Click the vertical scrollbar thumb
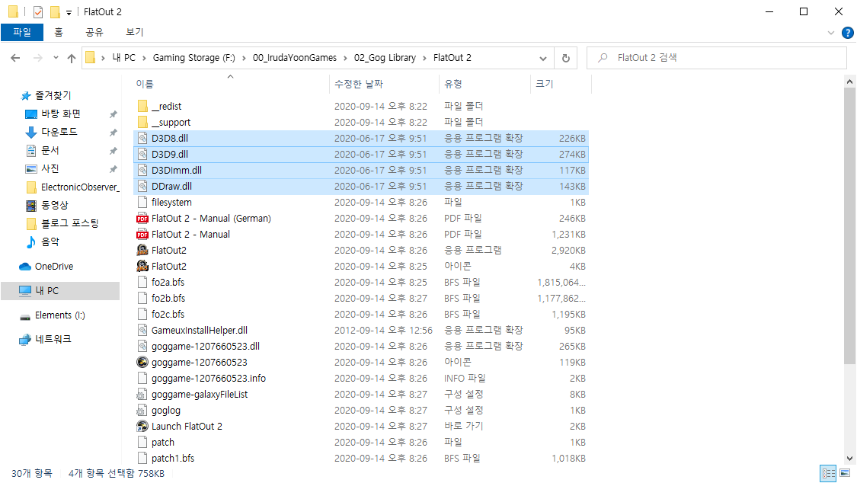857x483 pixels. pos(849,226)
